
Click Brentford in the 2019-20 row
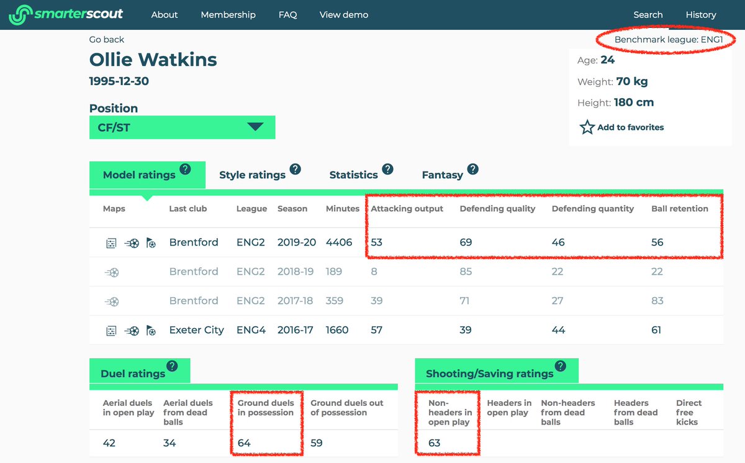tap(194, 242)
